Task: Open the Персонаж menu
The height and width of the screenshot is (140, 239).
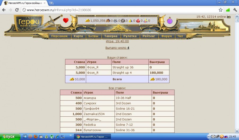Action: (x=59, y=36)
